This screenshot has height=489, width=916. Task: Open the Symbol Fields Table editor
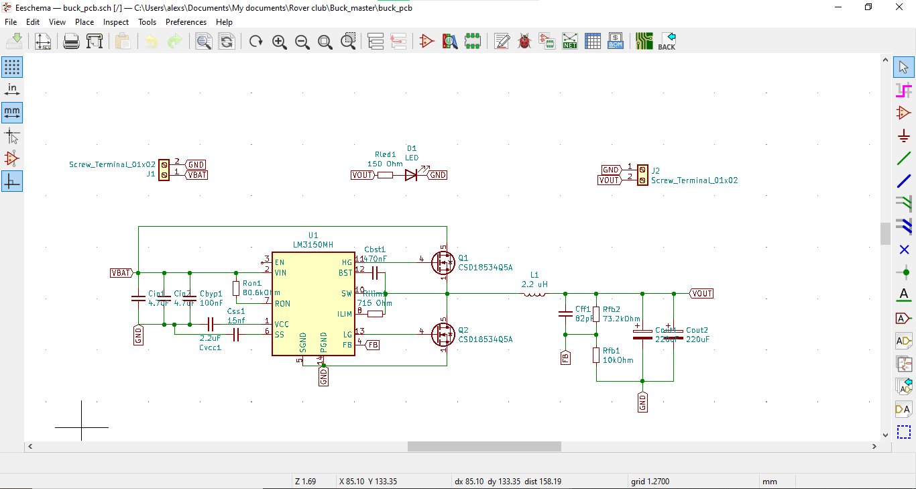tap(593, 41)
